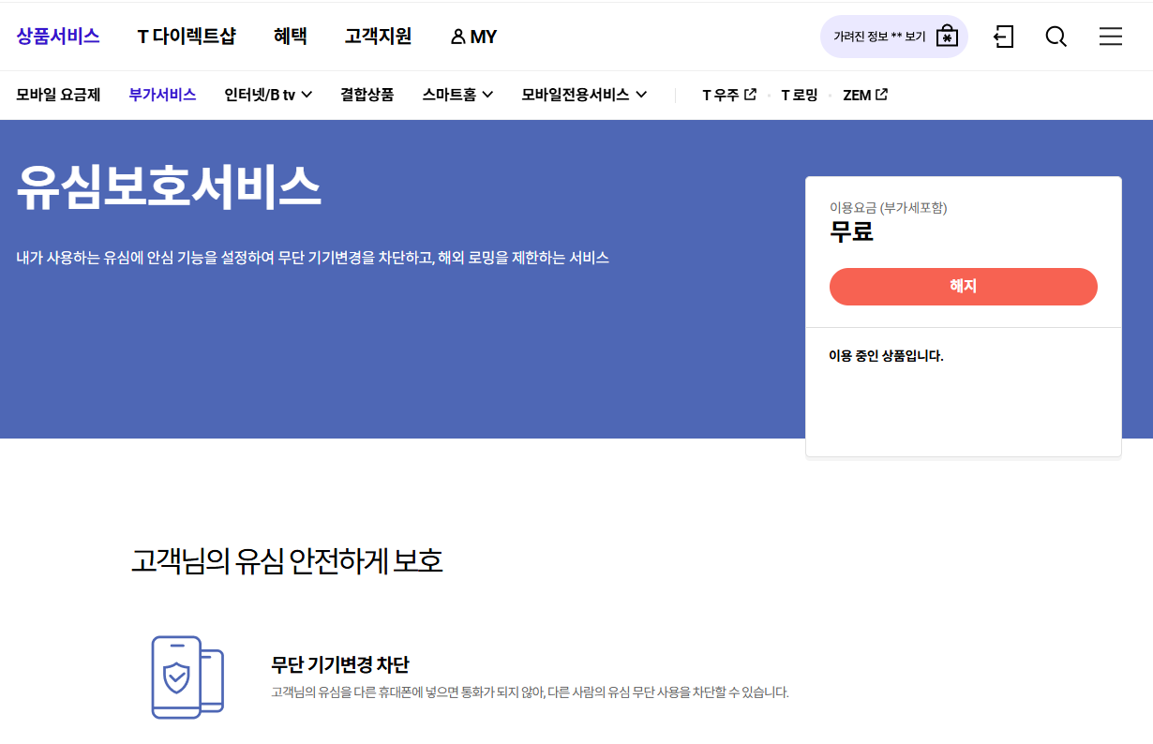Click the lock icon next to 가려진 정보 보기
The image size is (1153, 744).
coord(947,36)
